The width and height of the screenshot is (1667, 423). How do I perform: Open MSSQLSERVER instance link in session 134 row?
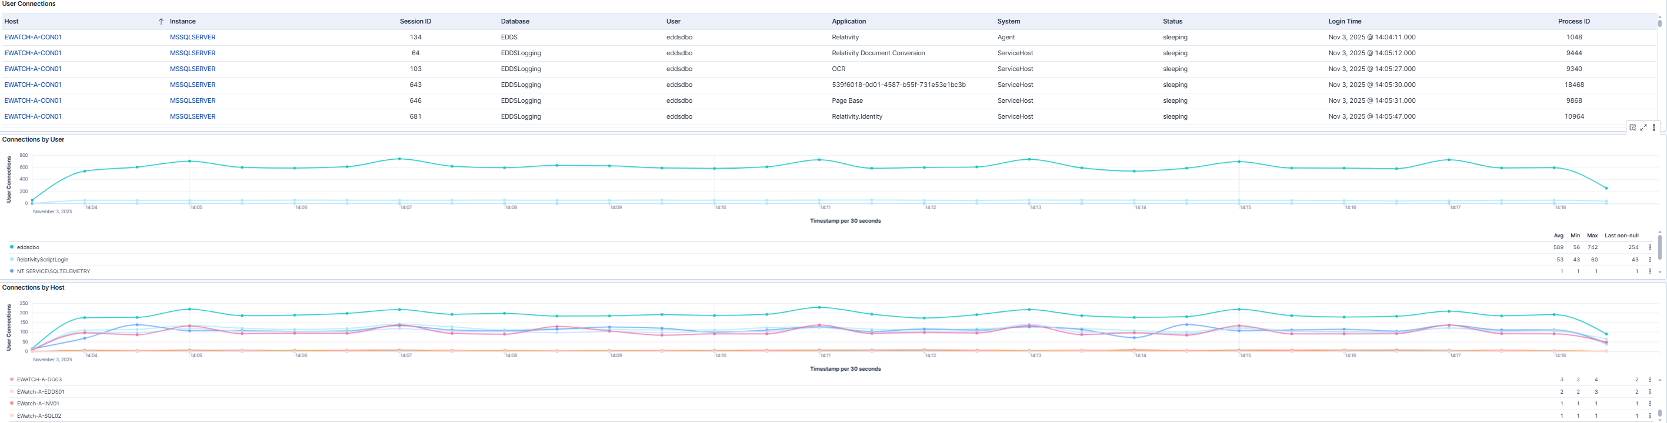pyautogui.click(x=193, y=38)
